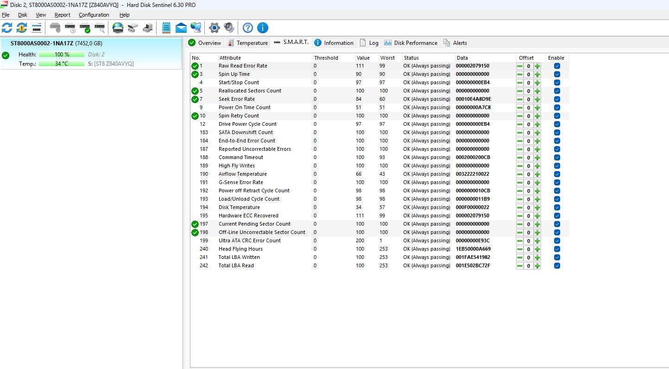Open the Configuration menu
The height and width of the screenshot is (369, 669).
point(94,15)
